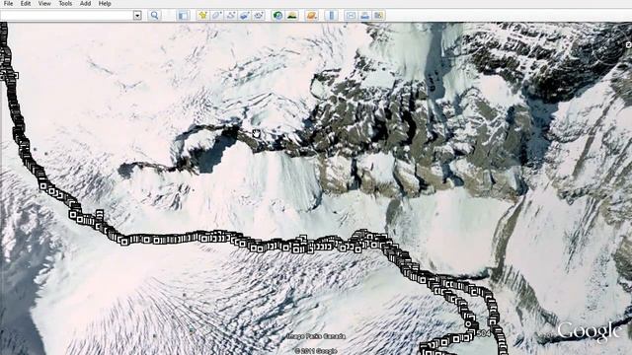Start the Record a Tour tool

coord(259,16)
